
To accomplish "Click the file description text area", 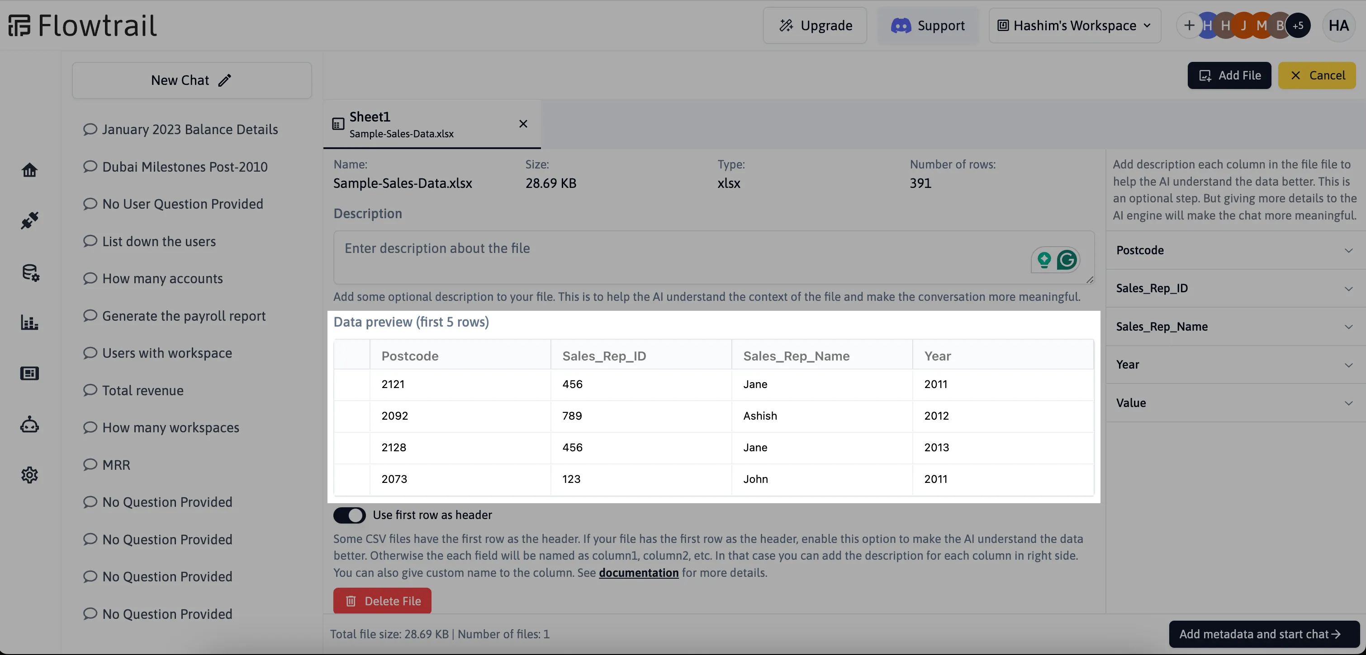I will pos(713,257).
